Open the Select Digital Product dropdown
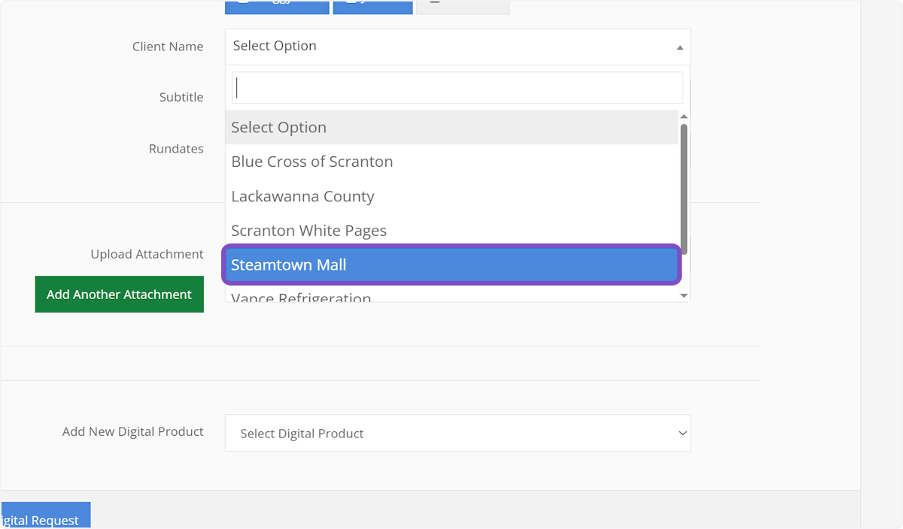903x529 pixels. point(458,434)
